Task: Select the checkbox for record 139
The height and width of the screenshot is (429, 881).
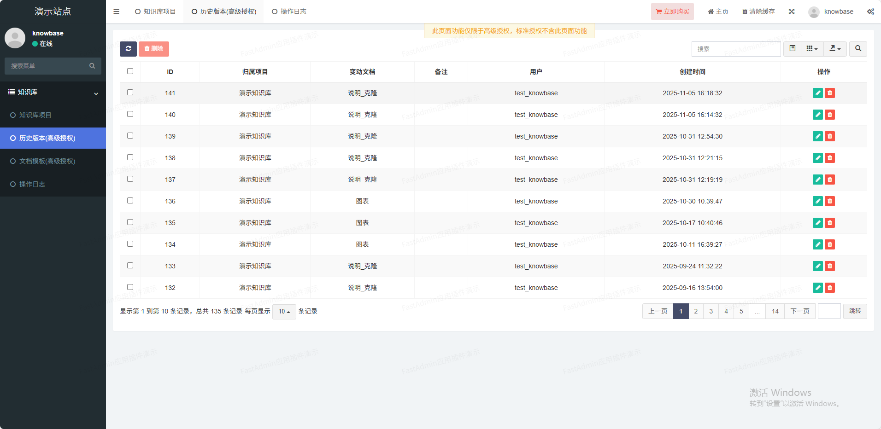Action: tap(130, 136)
